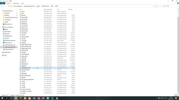Open the locale folder icon
The image size is (179, 100).
tap(20, 11)
